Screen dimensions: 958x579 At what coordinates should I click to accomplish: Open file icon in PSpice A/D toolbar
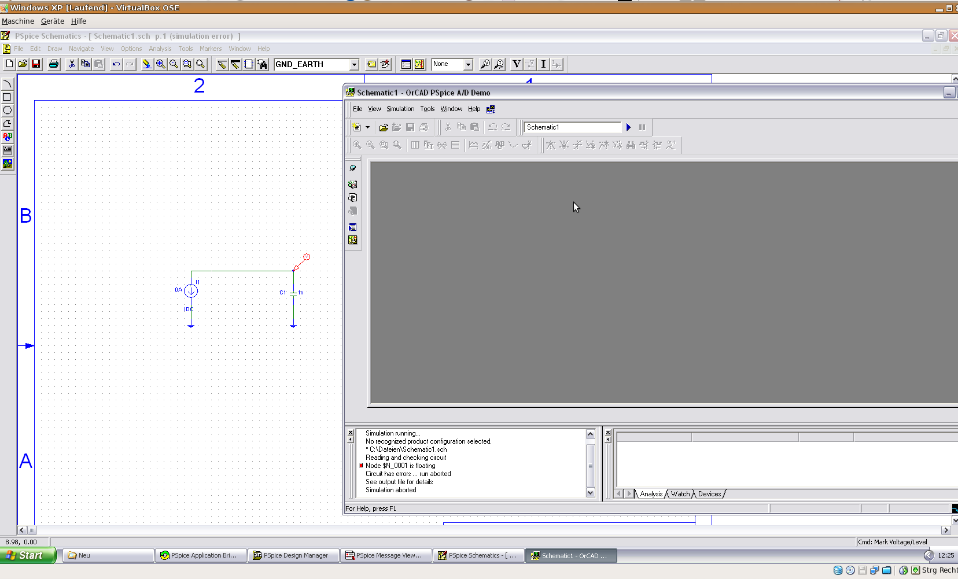click(383, 127)
